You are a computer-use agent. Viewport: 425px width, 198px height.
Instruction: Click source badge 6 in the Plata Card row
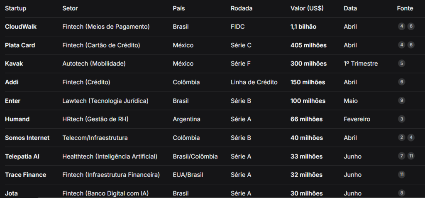(x=411, y=45)
